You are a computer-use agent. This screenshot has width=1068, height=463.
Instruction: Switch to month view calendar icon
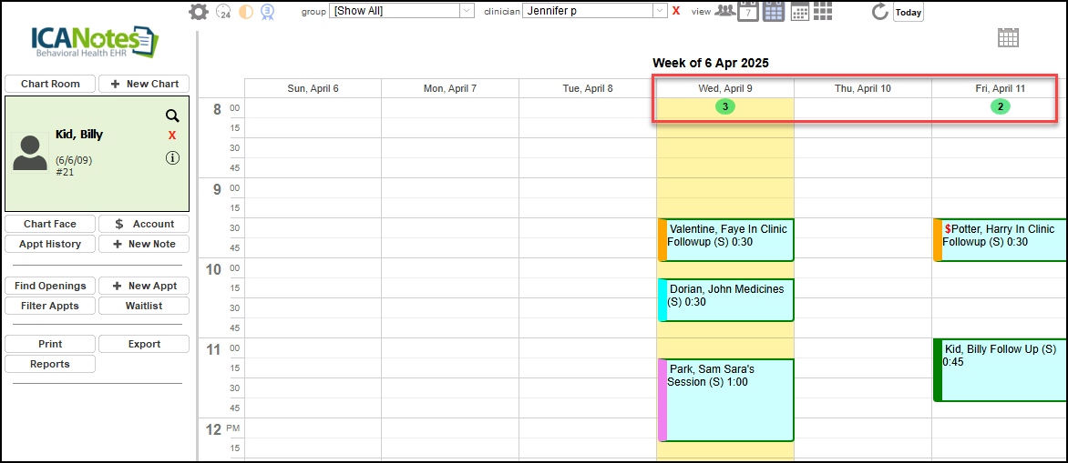coord(799,11)
